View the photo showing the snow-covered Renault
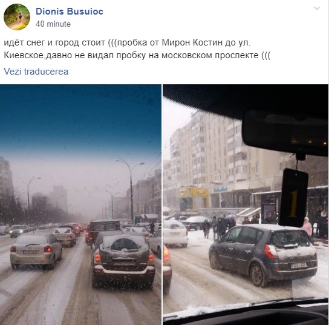 point(246,205)
